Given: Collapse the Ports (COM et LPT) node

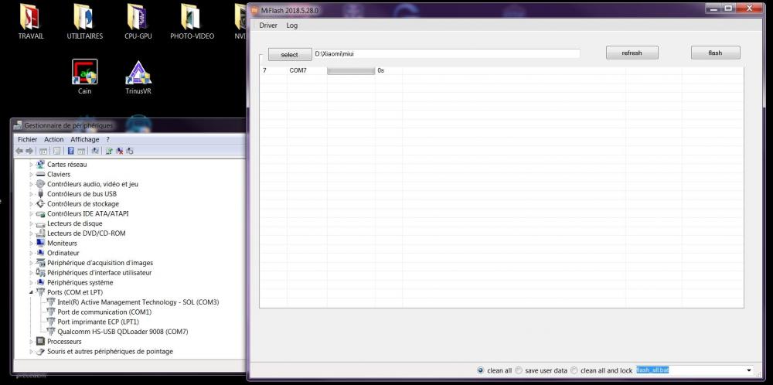Looking at the screenshot, I should pyautogui.click(x=32, y=293).
